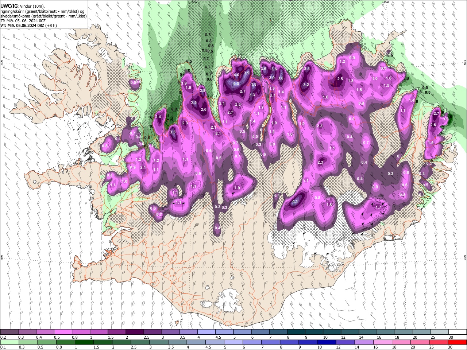The height and width of the screenshot is (350, 467).
Task: Click the dusky purple swatch above label 0.2
Action: tap(9, 332)
